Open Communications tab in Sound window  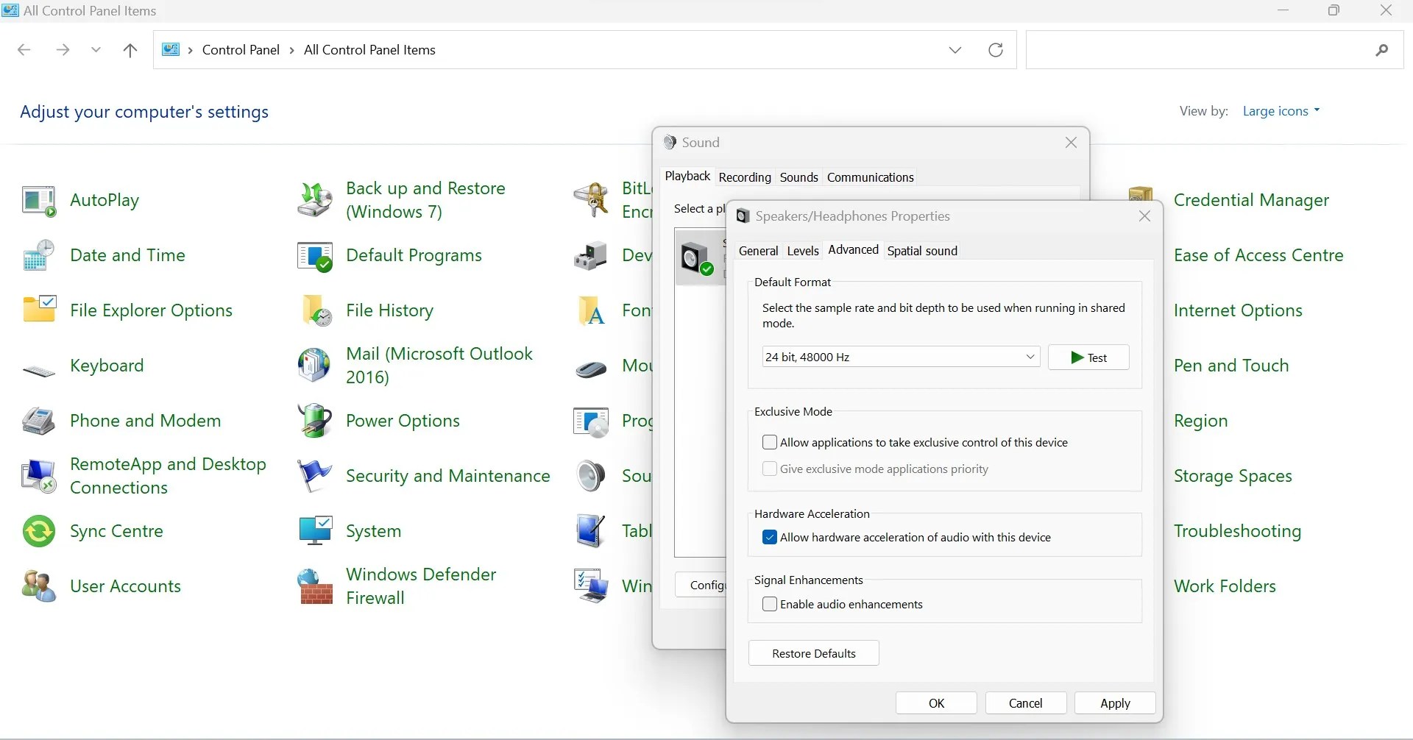point(870,177)
